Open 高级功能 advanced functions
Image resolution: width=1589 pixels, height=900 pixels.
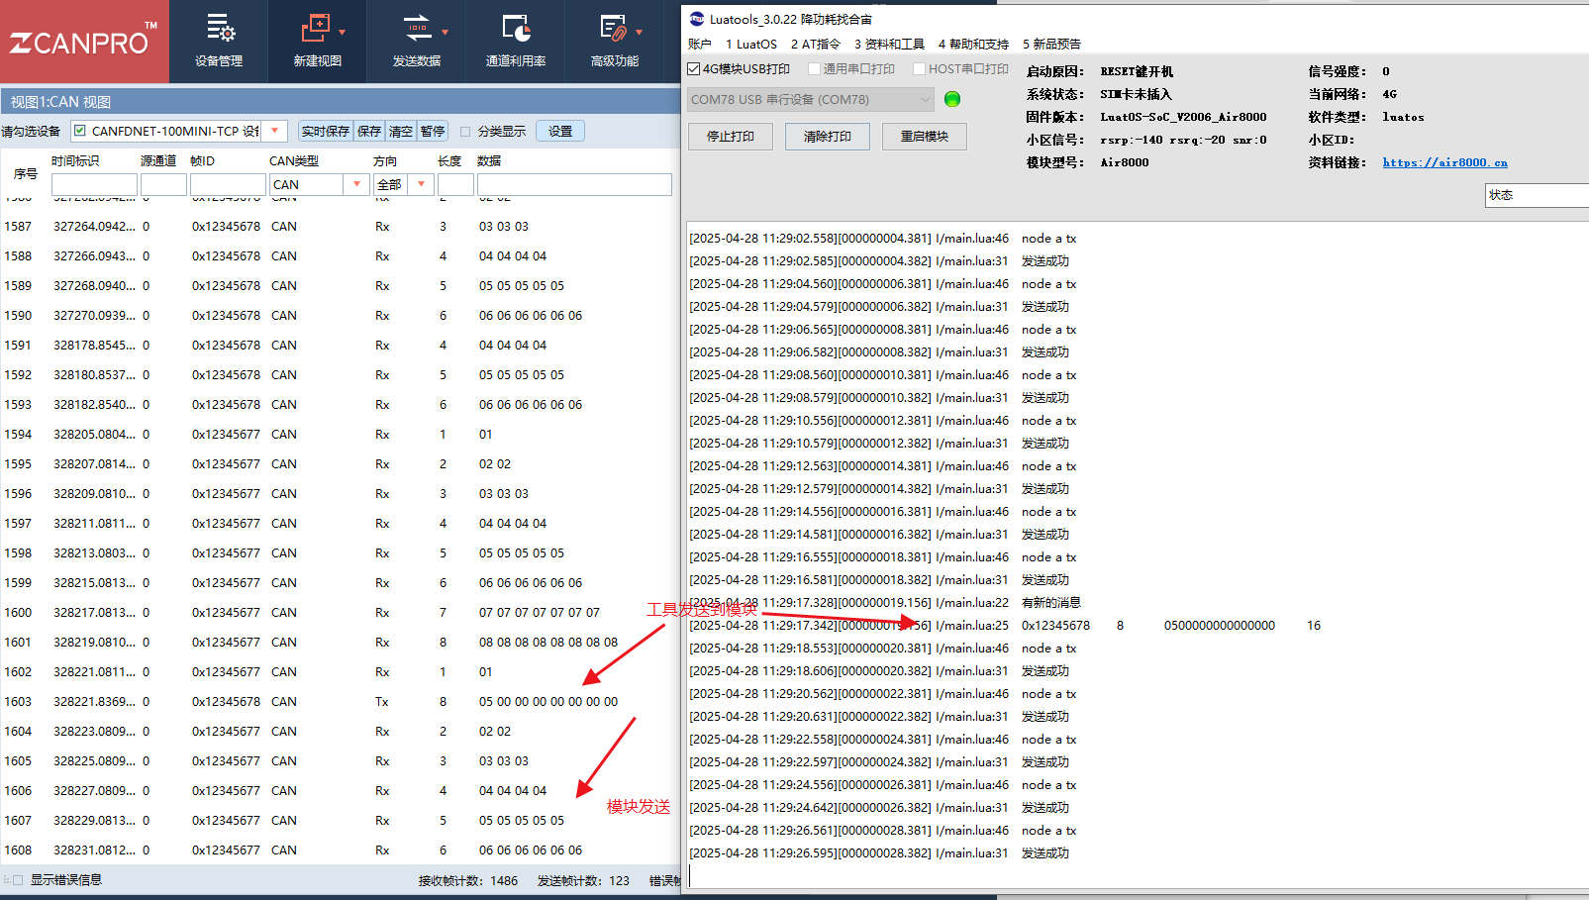tap(614, 41)
